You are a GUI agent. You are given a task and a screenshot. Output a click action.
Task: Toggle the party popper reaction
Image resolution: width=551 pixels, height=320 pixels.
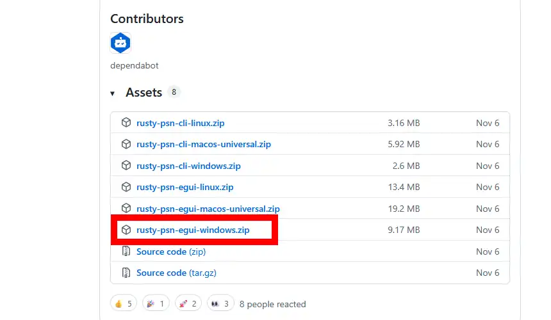156,303
